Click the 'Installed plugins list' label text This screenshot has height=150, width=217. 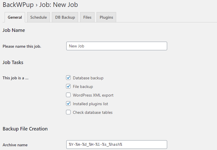pos(90,104)
